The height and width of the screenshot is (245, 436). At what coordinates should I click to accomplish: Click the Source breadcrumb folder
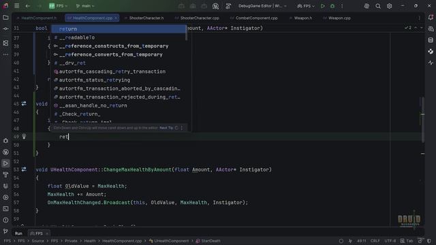point(38,241)
